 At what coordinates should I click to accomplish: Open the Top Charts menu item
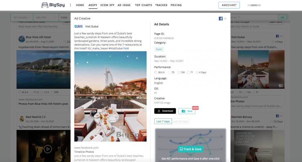click(x=143, y=5)
